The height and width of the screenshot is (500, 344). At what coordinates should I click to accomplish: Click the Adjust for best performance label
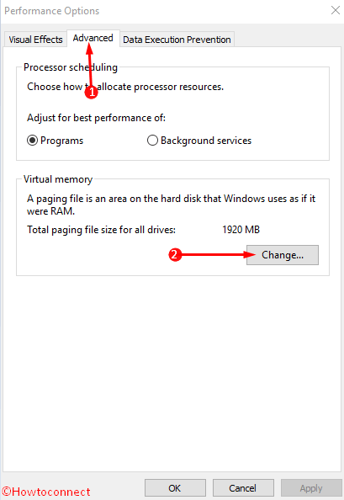click(96, 118)
